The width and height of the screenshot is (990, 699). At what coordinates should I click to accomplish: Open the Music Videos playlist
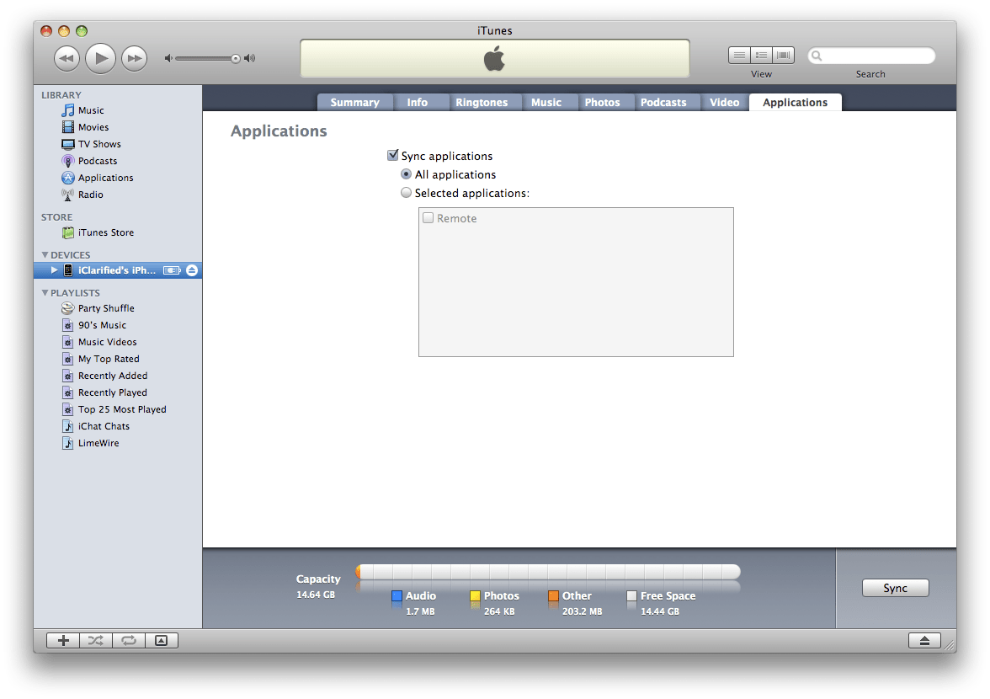108,342
